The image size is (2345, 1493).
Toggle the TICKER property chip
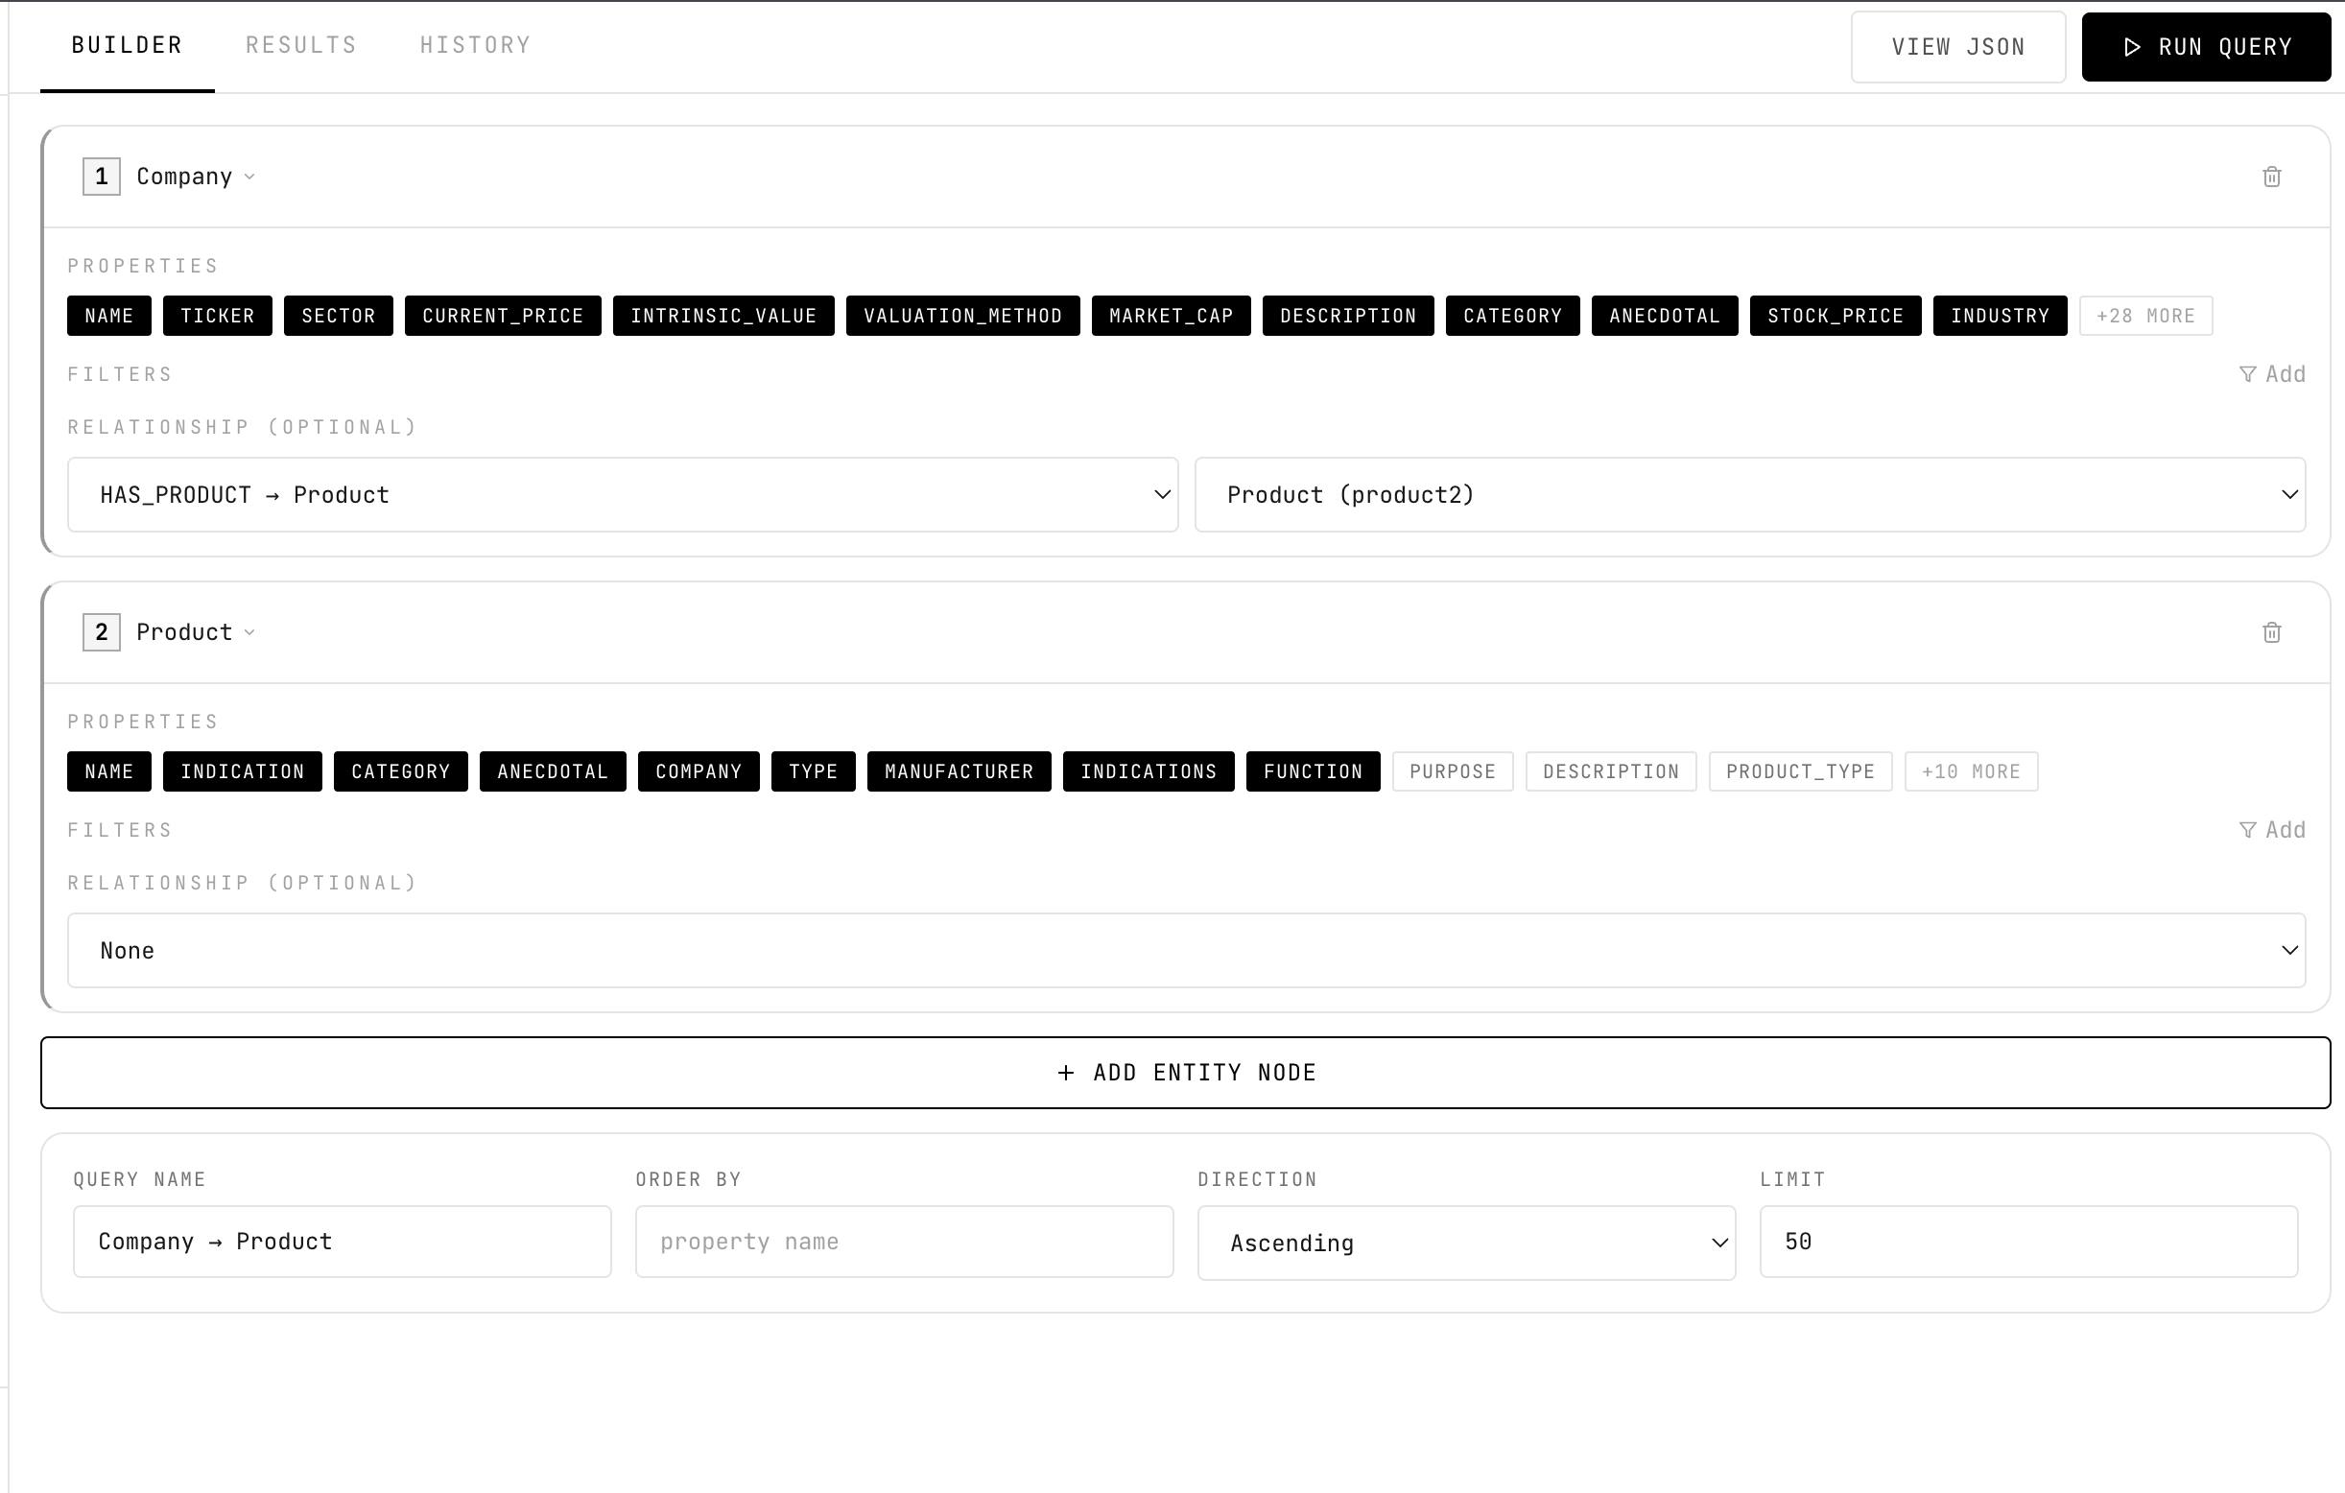pyautogui.click(x=217, y=316)
